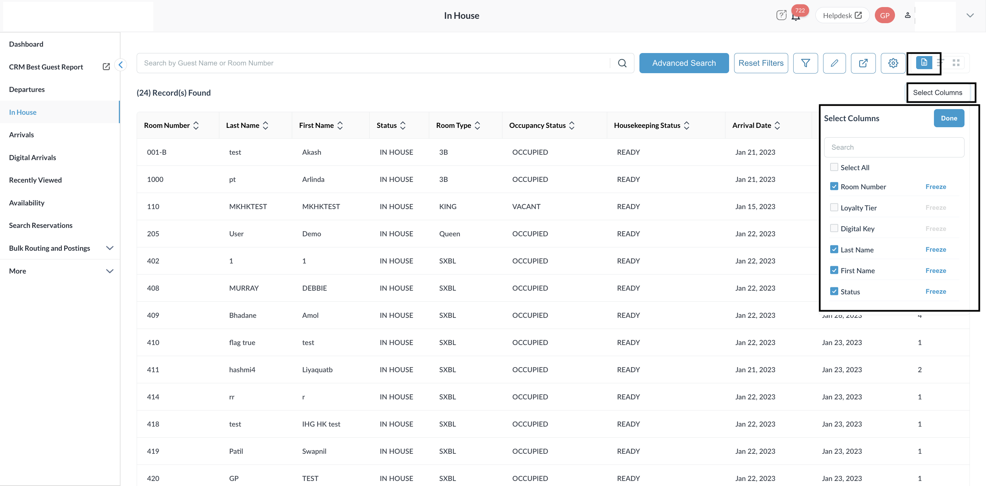This screenshot has height=486, width=986.
Task: Click Freeze next to Room Number
Action: [x=936, y=187]
